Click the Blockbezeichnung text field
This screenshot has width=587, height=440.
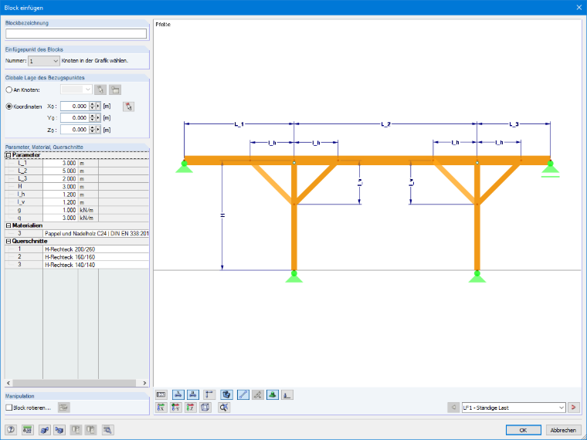(x=76, y=34)
